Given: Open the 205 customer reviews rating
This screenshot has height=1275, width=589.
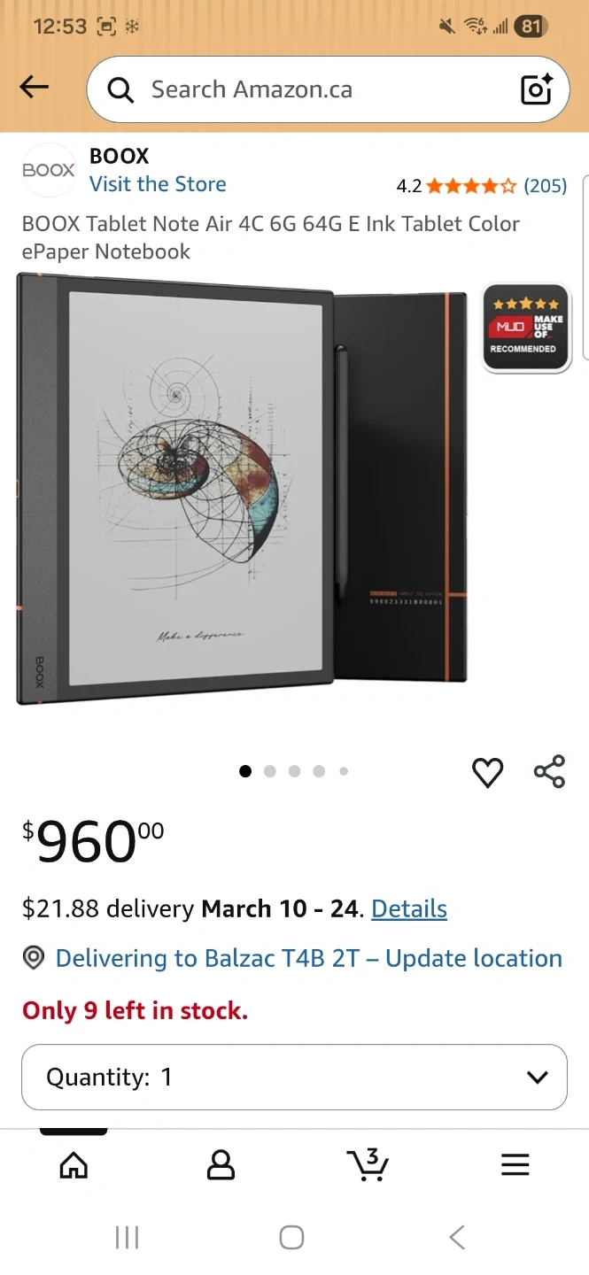Looking at the screenshot, I should [482, 186].
